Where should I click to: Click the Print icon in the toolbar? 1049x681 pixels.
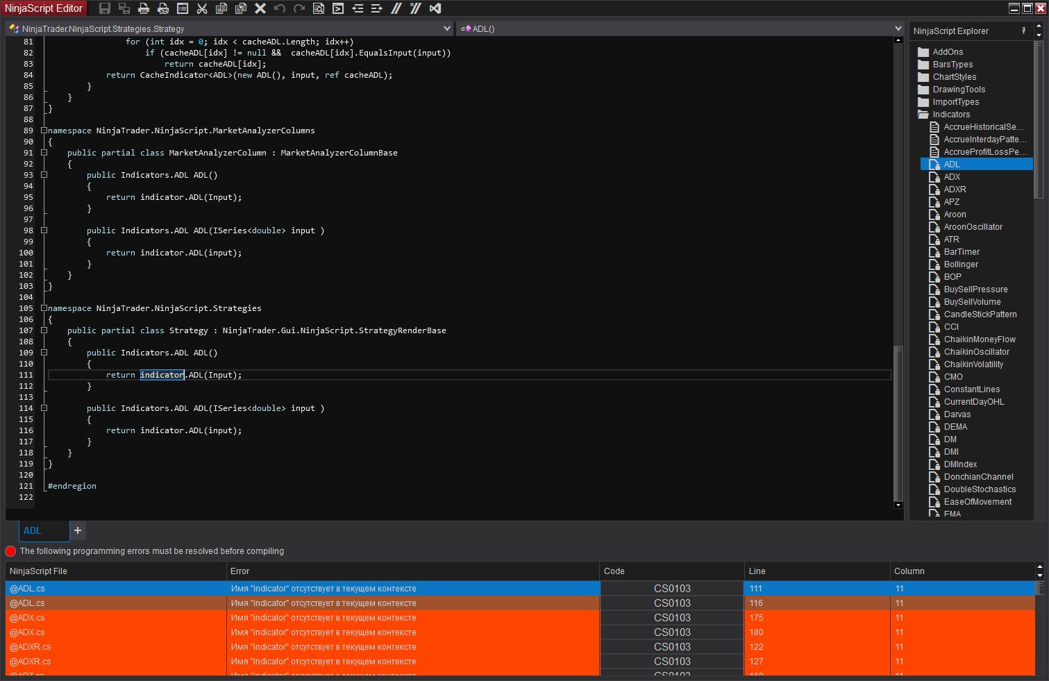point(144,8)
